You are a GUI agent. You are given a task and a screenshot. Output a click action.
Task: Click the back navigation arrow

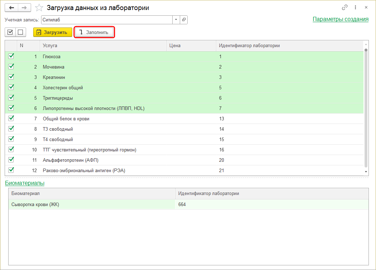click(11, 7)
